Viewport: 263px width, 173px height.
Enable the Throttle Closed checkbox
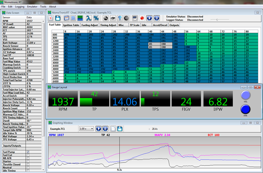click(x=28, y=164)
